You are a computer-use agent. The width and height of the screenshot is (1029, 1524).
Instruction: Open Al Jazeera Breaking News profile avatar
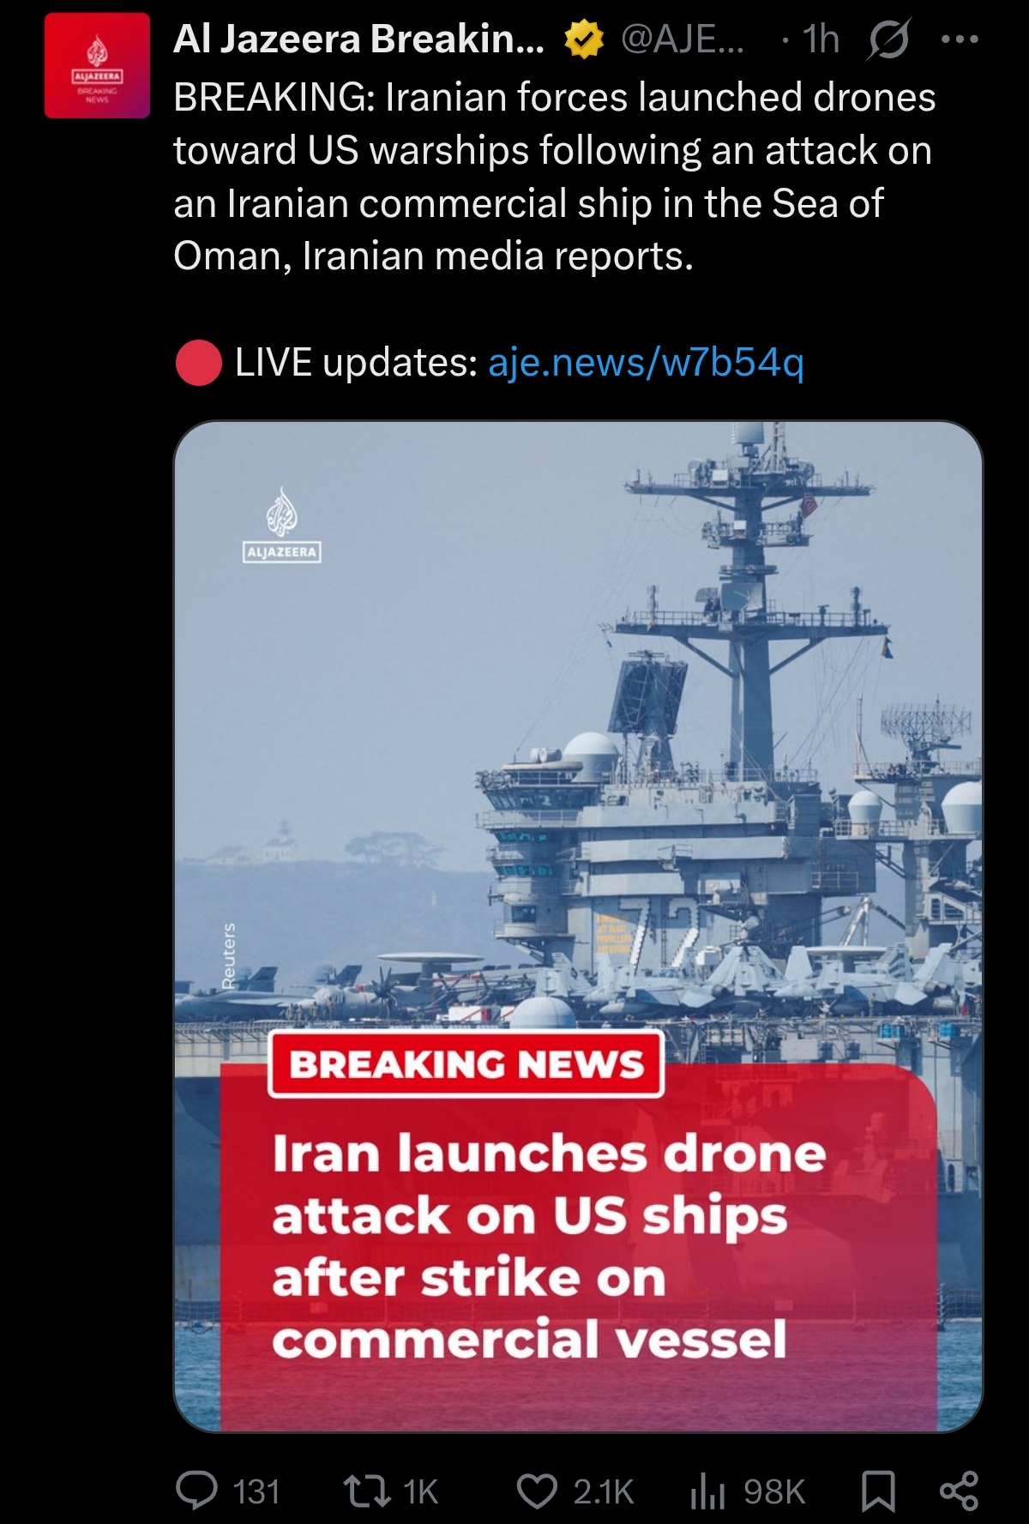[97, 66]
